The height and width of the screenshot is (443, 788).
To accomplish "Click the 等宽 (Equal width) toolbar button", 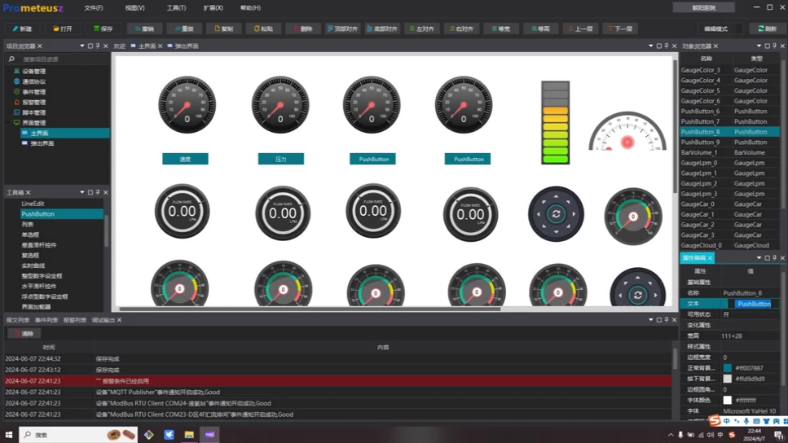I will tap(500, 29).
